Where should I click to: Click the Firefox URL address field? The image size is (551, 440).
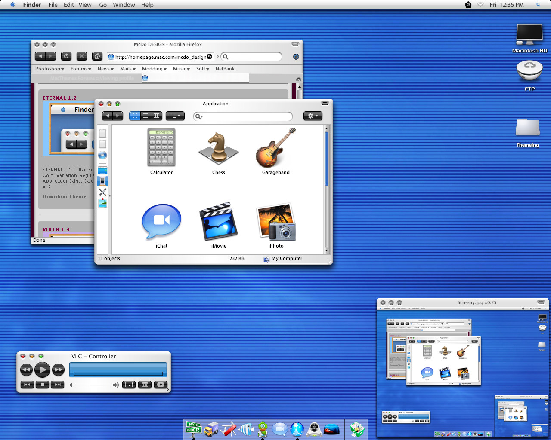point(160,57)
